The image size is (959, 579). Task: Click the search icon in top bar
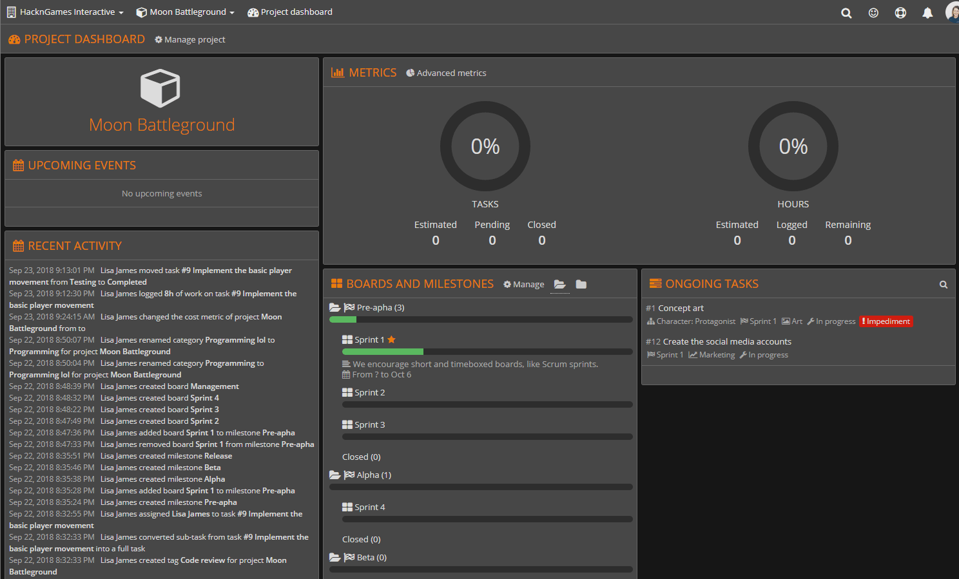click(846, 13)
